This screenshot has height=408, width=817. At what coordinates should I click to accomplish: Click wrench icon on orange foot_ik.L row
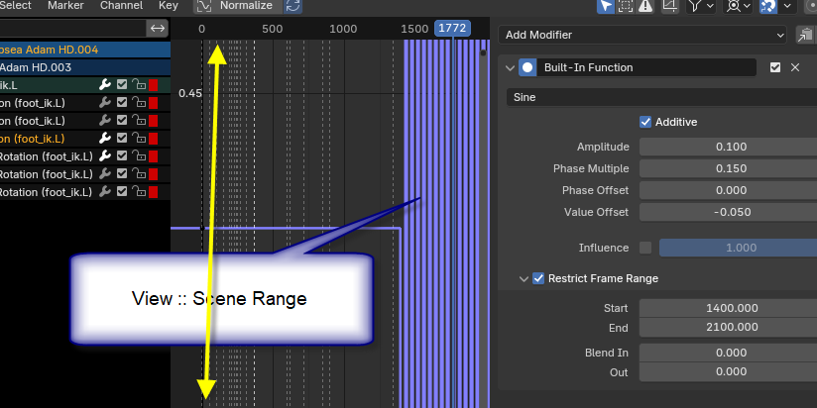(105, 138)
